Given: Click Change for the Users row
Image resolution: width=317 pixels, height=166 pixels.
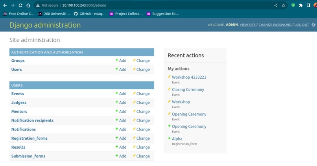Looking at the screenshot, I should pos(141,70).
